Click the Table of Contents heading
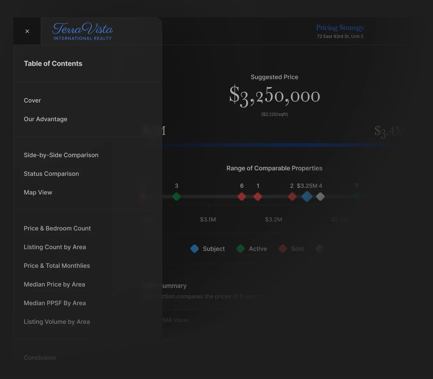 tap(53, 64)
